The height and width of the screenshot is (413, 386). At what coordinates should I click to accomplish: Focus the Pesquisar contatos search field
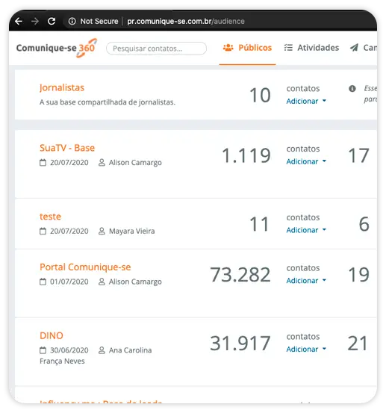(156, 49)
